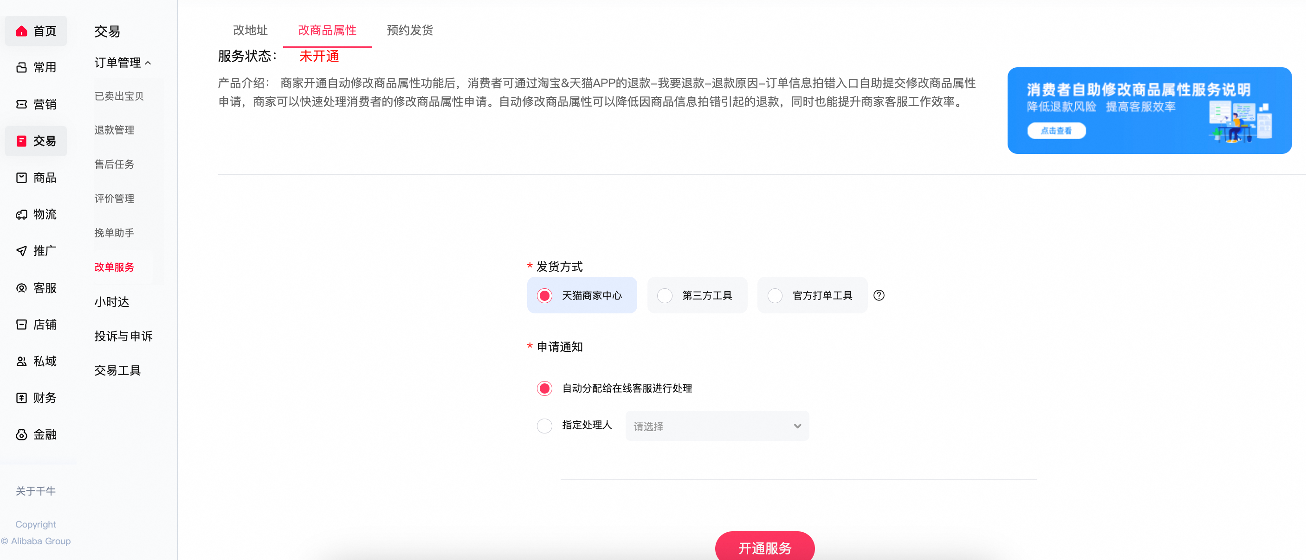Click the 开通服务 button

[764, 548]
